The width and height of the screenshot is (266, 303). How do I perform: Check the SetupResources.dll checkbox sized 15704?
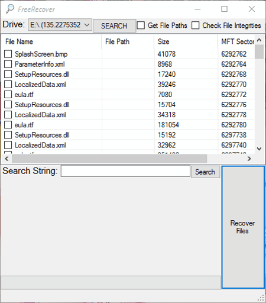8,104
